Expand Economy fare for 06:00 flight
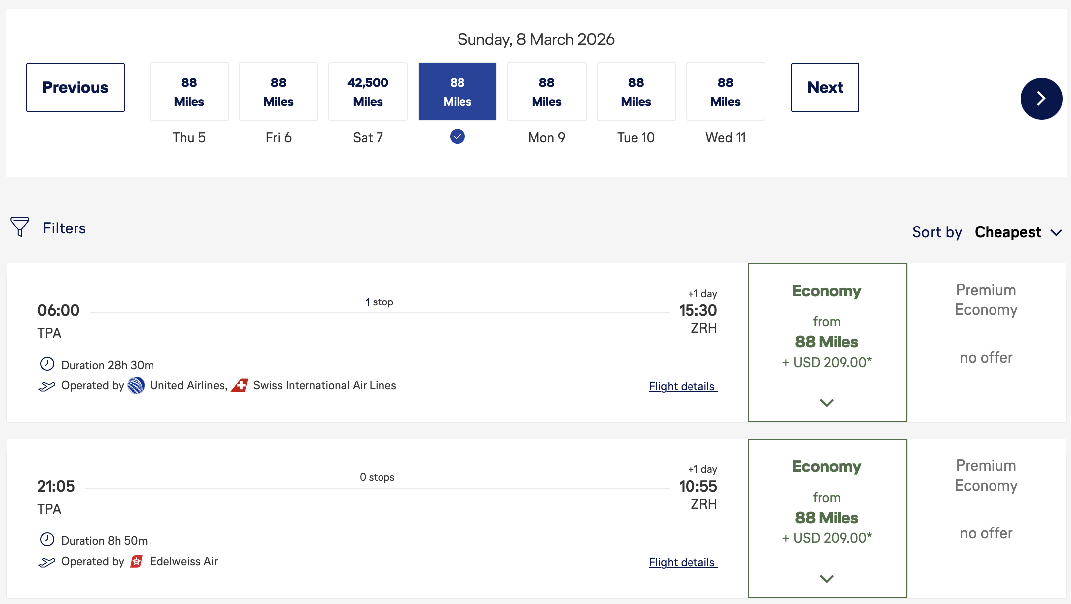The width and height of the screenshot is (1071, 604). point(827,402)
